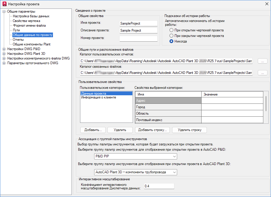
Task: Click the Значение column header
Action: (x=232, y=94)
